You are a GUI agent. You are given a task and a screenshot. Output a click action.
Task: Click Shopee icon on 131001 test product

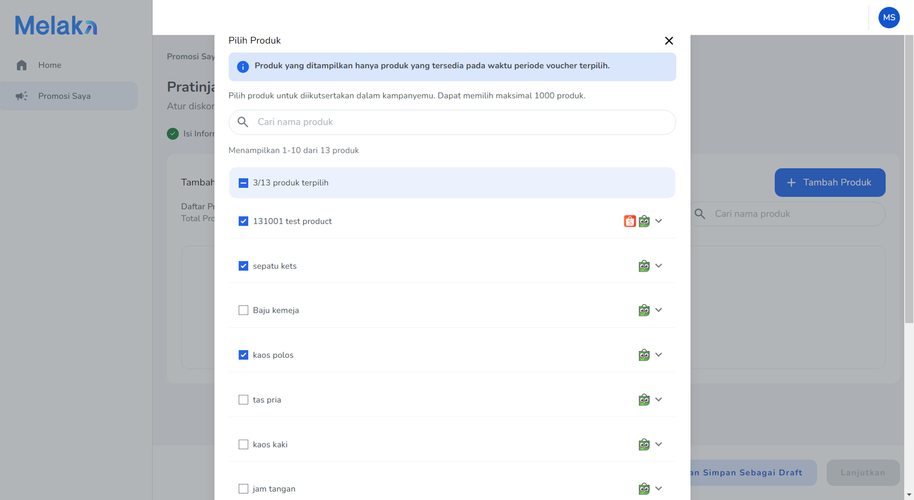630,221
